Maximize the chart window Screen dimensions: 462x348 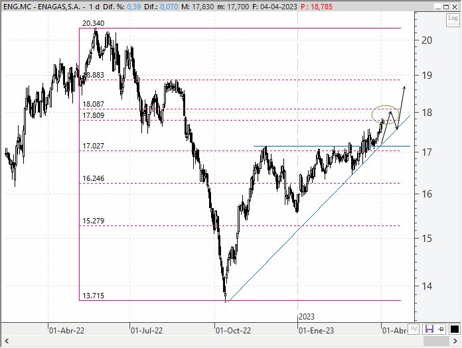point(446,7)
